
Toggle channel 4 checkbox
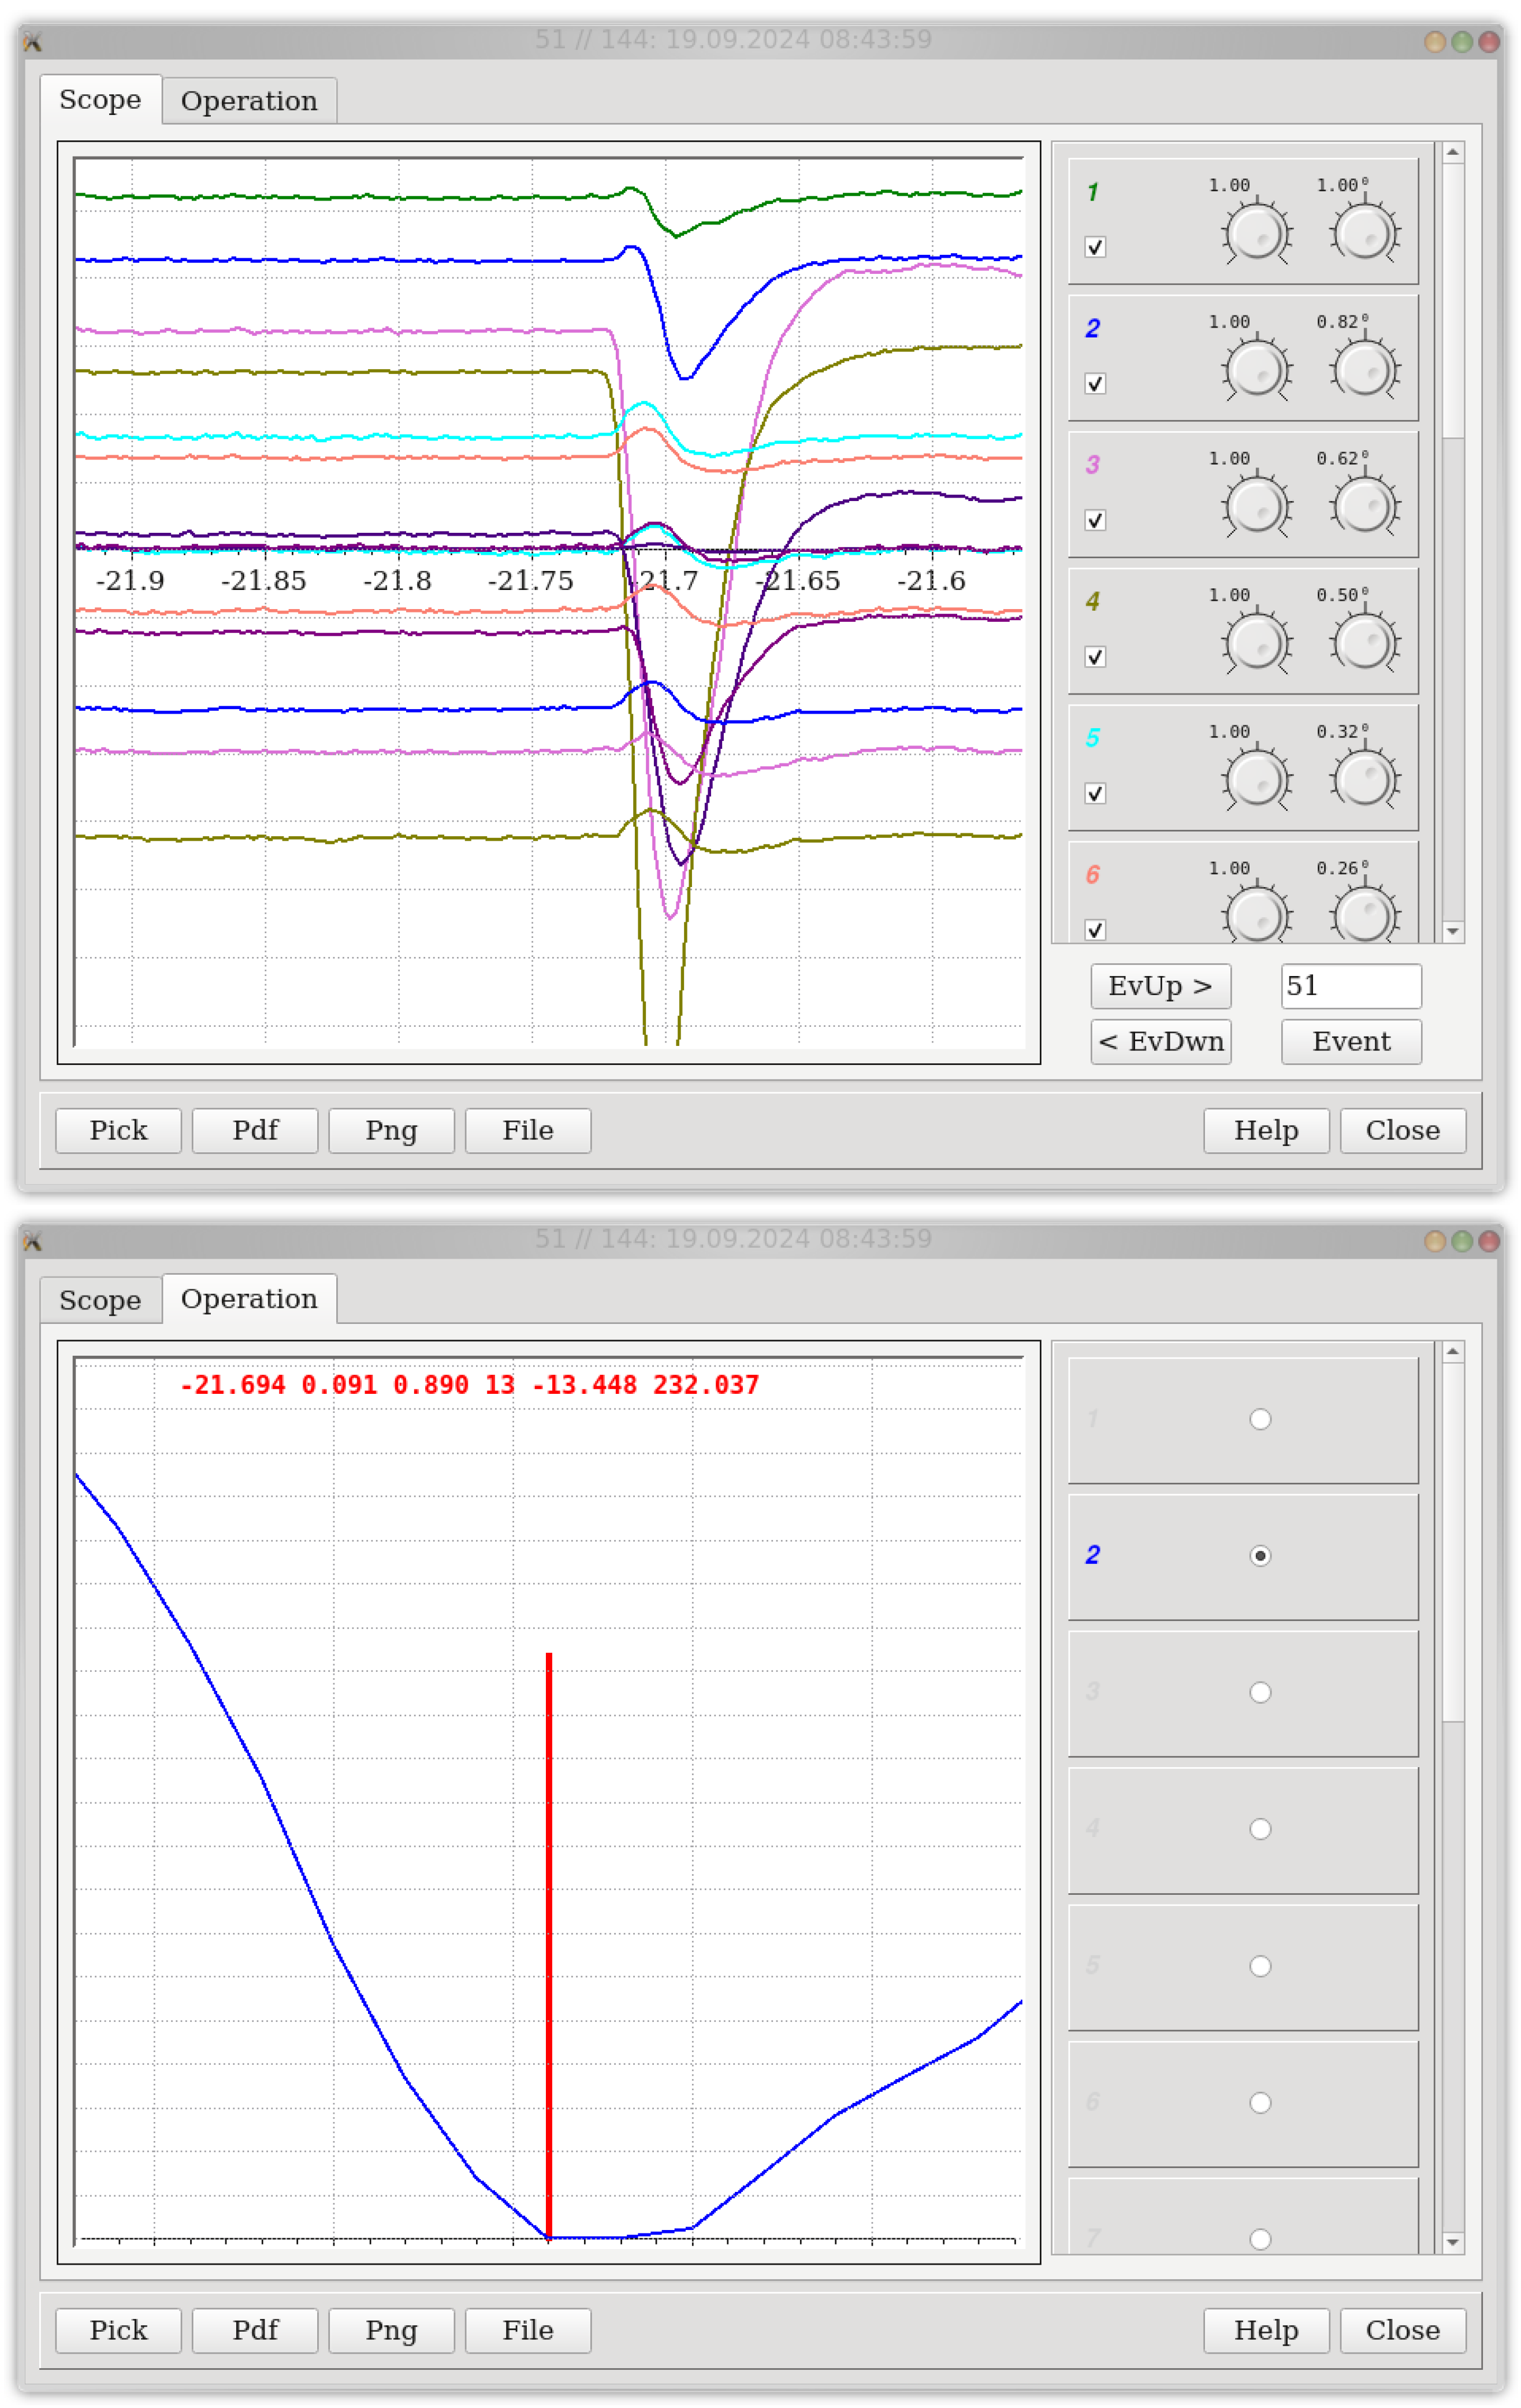[1095, 657]
